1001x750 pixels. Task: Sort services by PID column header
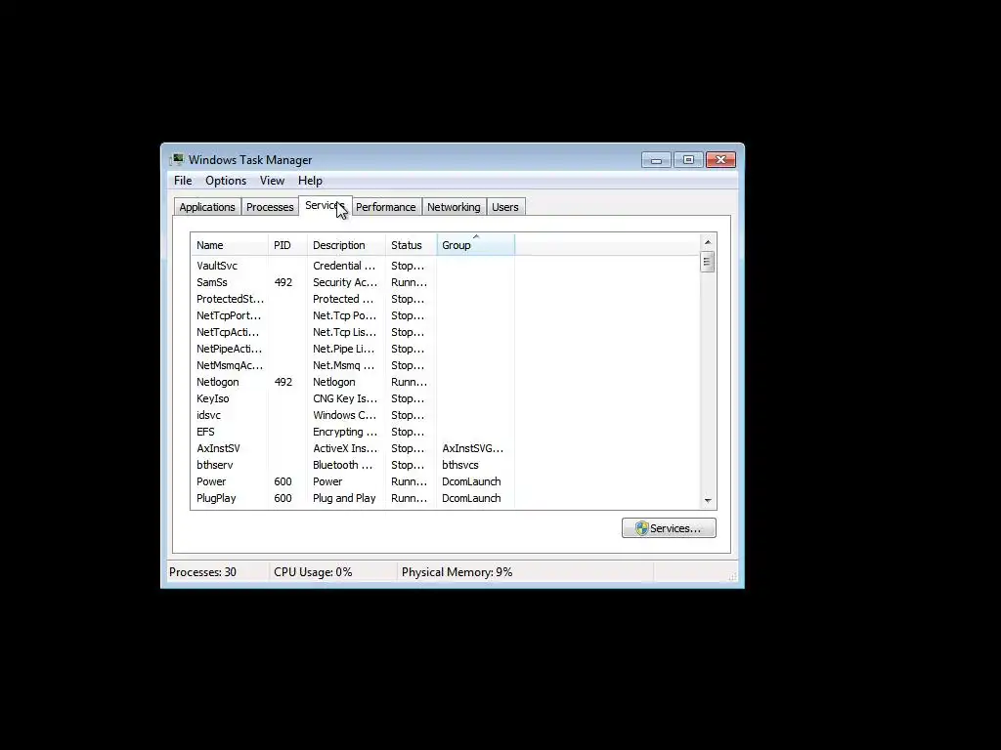[288, 245]
